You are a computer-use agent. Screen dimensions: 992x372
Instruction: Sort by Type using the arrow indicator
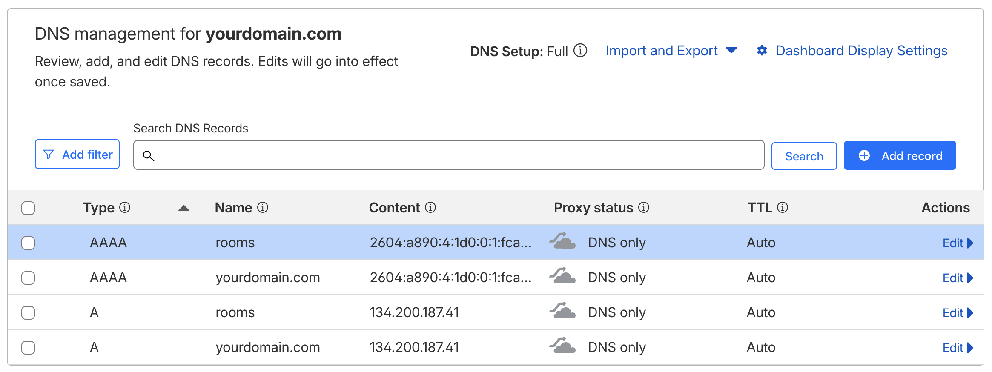183,208
